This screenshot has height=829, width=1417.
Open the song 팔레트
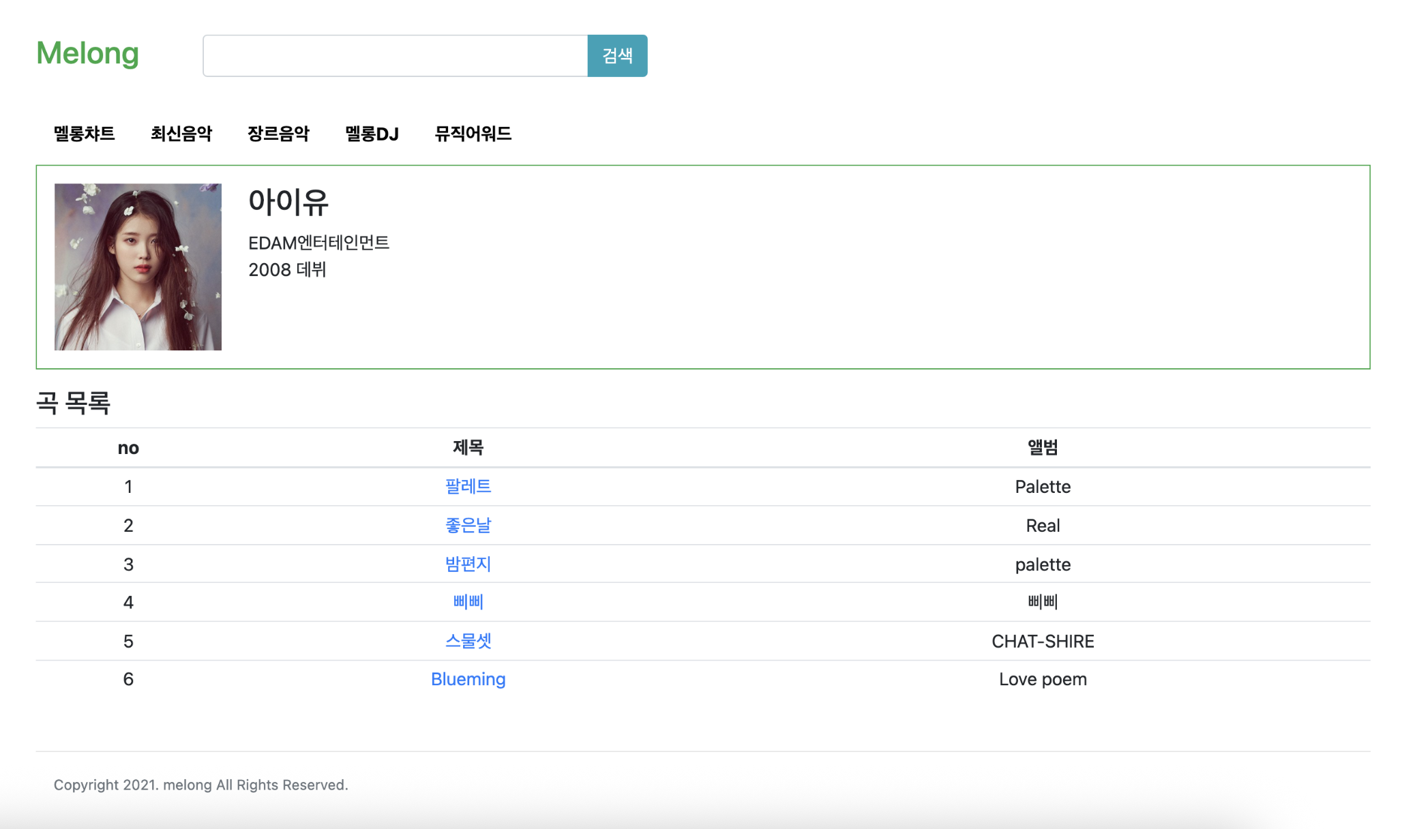click(x=469, y=487)
